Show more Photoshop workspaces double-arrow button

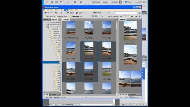click(x=121, y=2)
